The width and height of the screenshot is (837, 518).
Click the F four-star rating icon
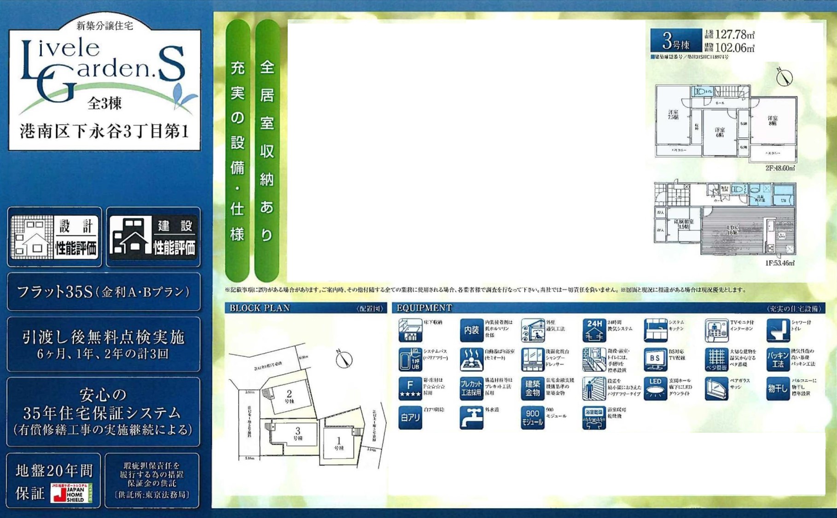(x=410, y=388)
